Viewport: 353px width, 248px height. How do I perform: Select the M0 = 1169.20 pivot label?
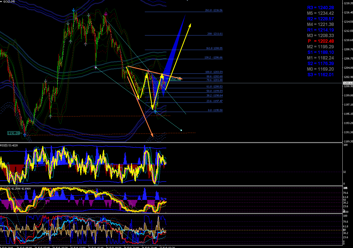320,69
